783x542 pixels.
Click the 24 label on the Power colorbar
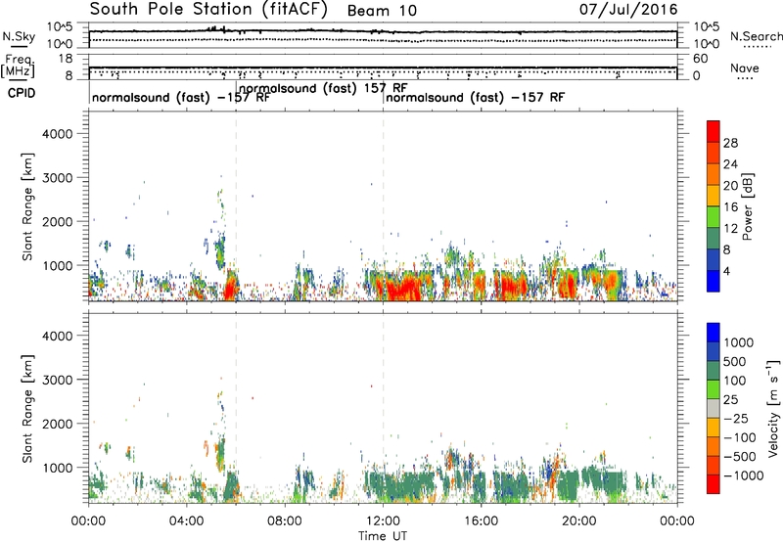[730, 164]
